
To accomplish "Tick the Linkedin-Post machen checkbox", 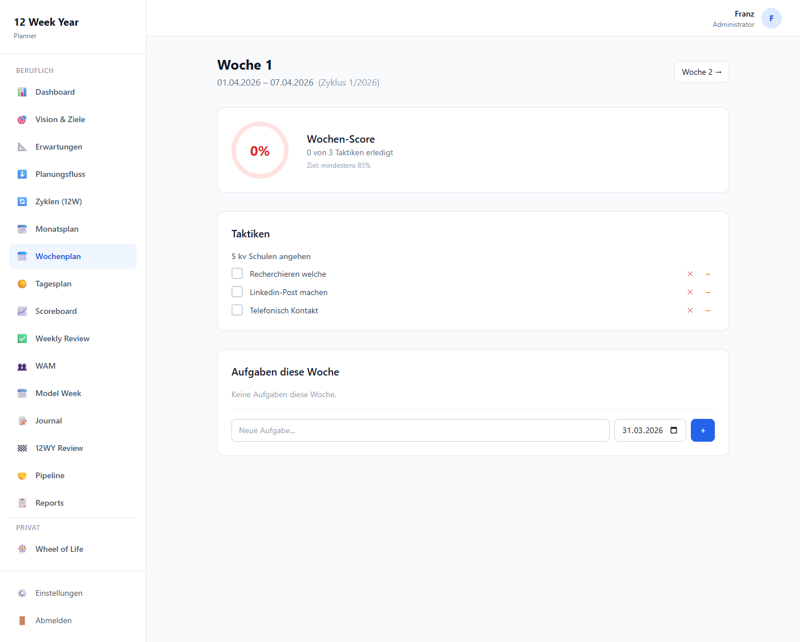I will (x=237, y=292).
